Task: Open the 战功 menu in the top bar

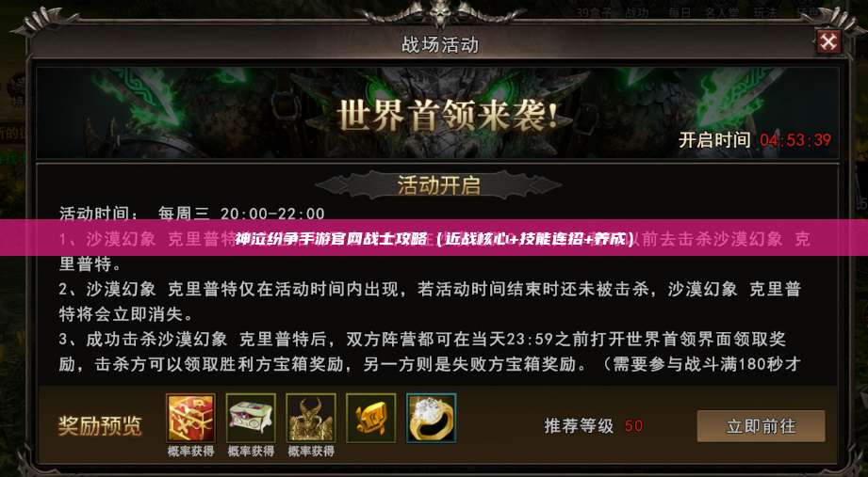Action: (x=636, y=12)
